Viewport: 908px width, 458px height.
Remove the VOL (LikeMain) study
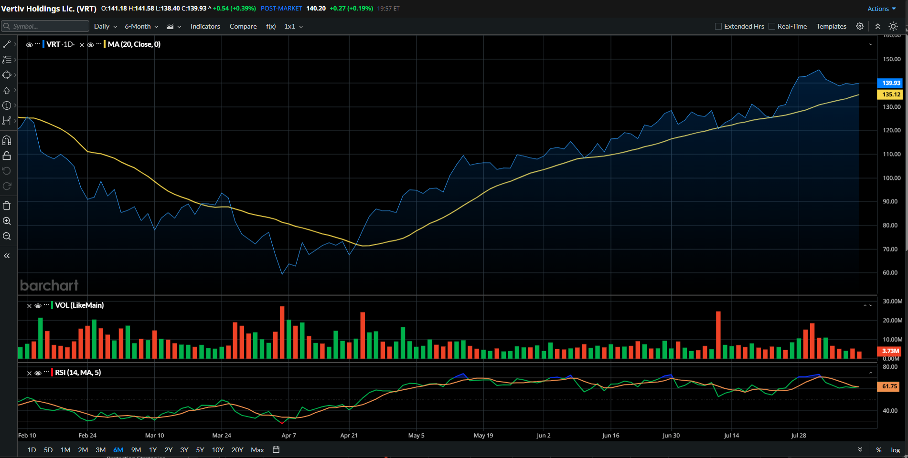pos(29,306)
